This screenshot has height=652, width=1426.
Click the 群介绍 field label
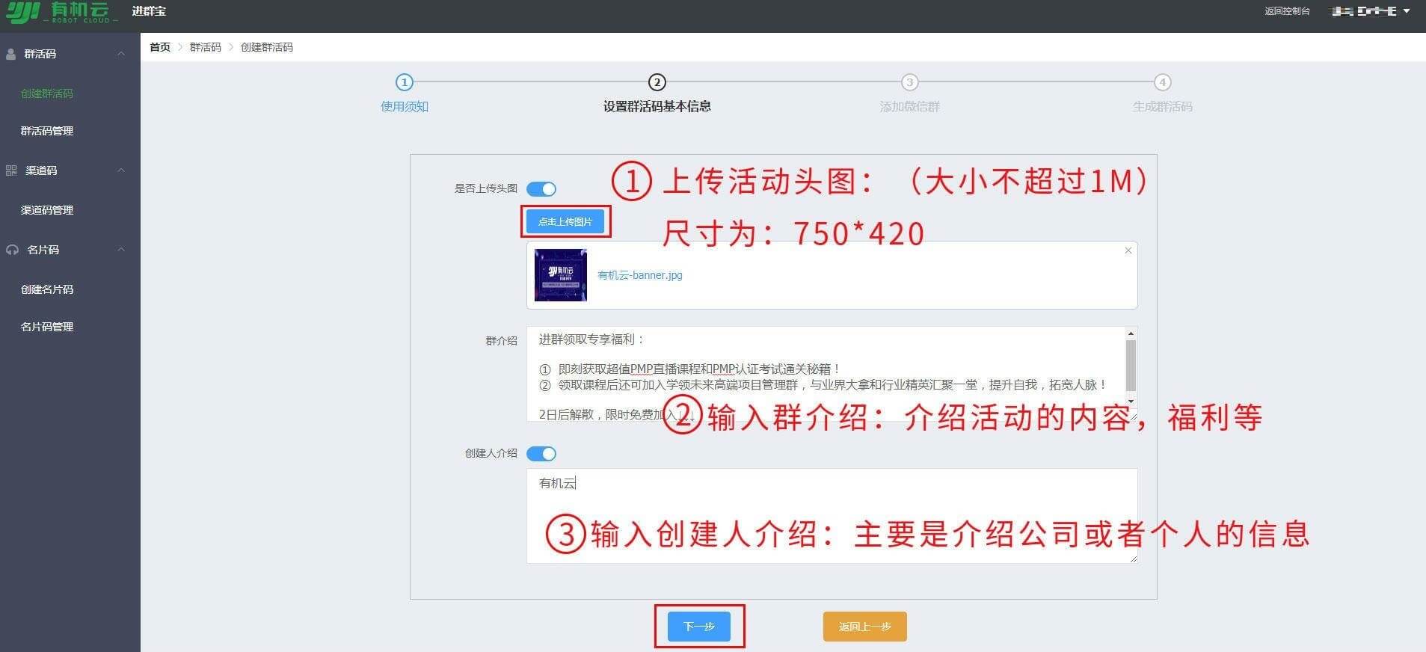502,341
